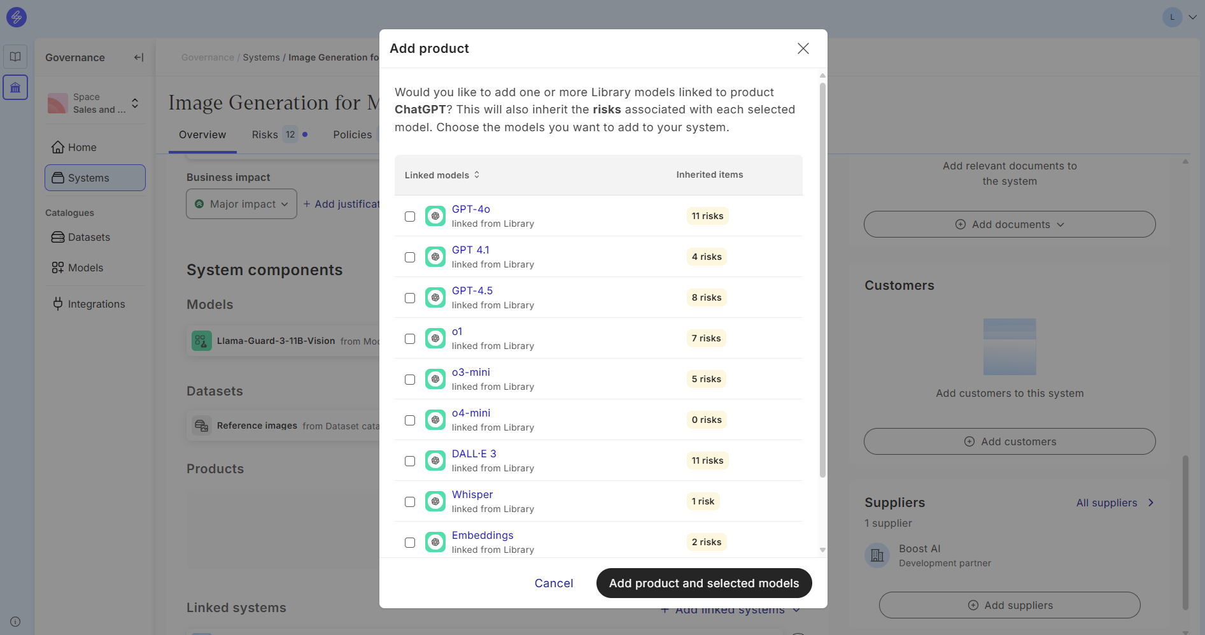Expand the Add documents dropdown
The width and height of the screenshot is (1205, 635).
[1009, 224]
